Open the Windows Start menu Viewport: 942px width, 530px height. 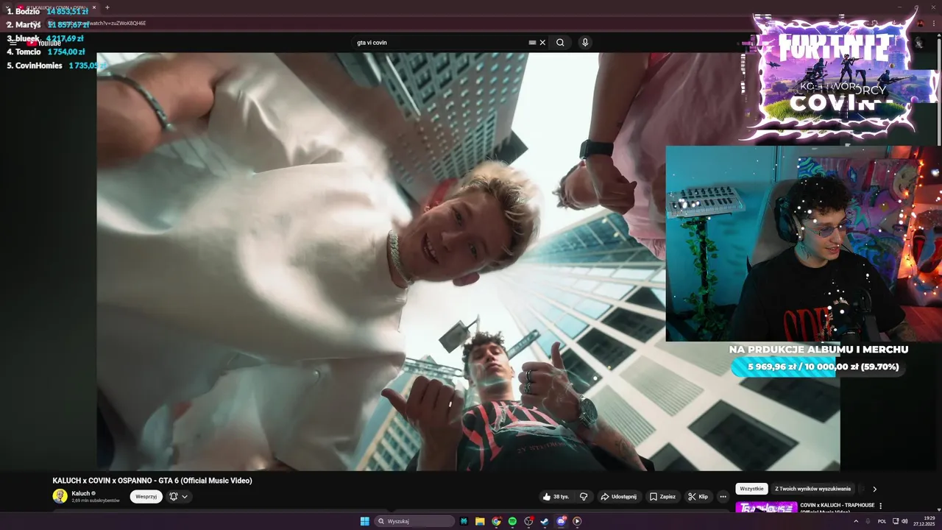pos(364,521)
